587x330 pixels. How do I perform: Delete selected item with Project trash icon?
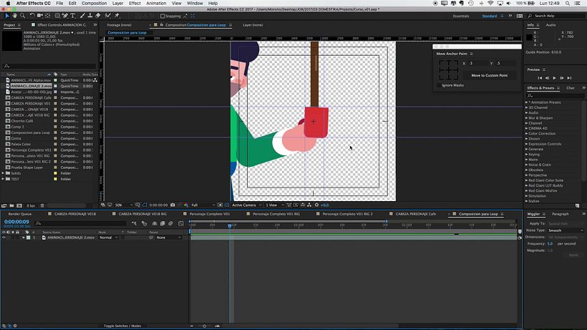click(42, 205)
